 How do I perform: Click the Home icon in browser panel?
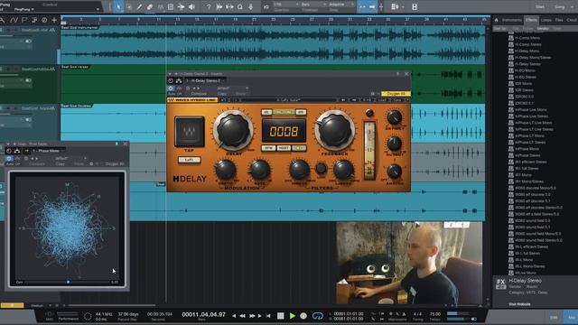(x=497, y=20)
